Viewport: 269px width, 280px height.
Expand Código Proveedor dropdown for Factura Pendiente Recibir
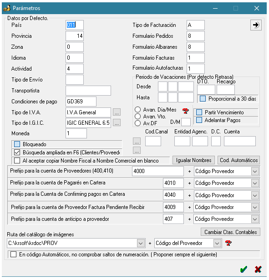[255, 207]
